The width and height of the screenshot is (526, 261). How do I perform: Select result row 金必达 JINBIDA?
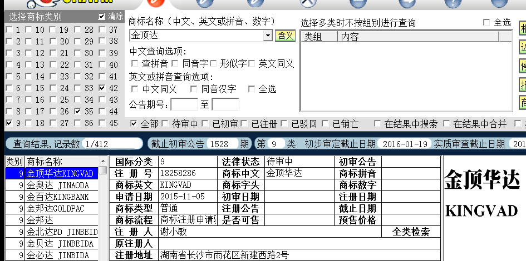[x=52, y=255]
